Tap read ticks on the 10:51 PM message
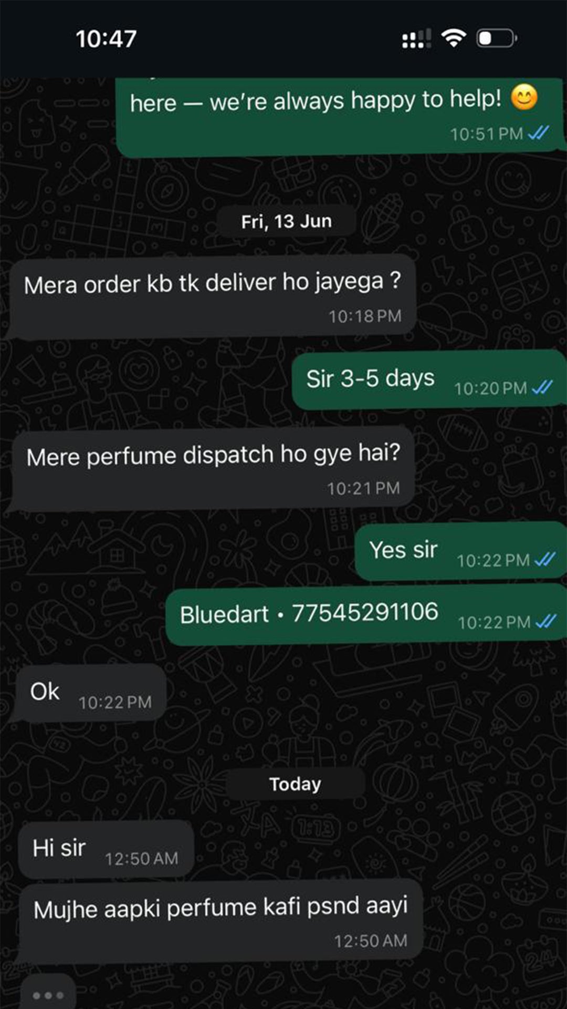 pyautogui.click(x=538, y=133)
